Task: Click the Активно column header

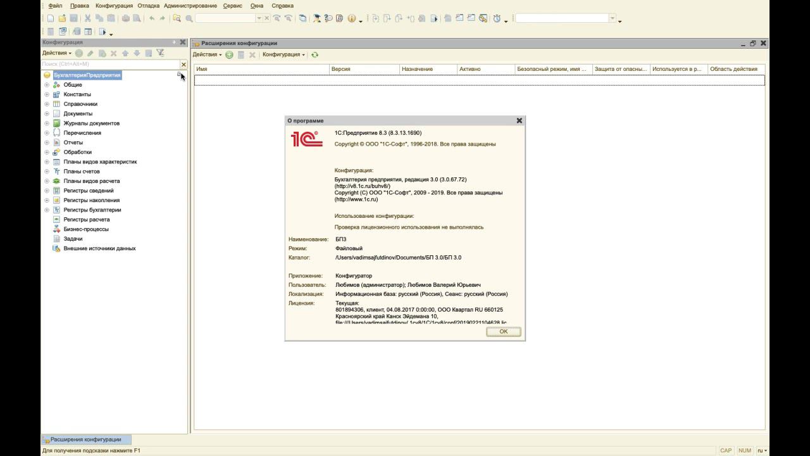Action: pos(486,69)
